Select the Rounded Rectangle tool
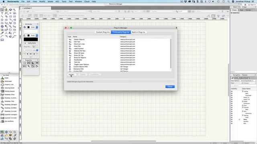The height and width of the screenshot is (144, 257). (x=14, y=16)
